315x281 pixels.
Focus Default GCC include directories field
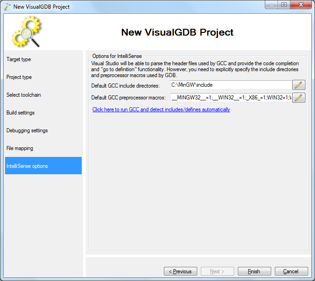(231, 85)
